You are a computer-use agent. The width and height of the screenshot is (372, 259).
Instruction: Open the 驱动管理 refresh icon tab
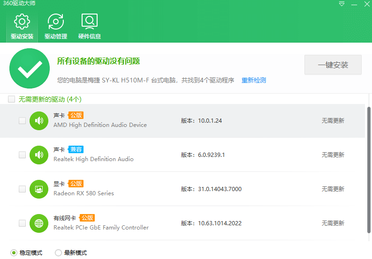click(x=56, y=27)
